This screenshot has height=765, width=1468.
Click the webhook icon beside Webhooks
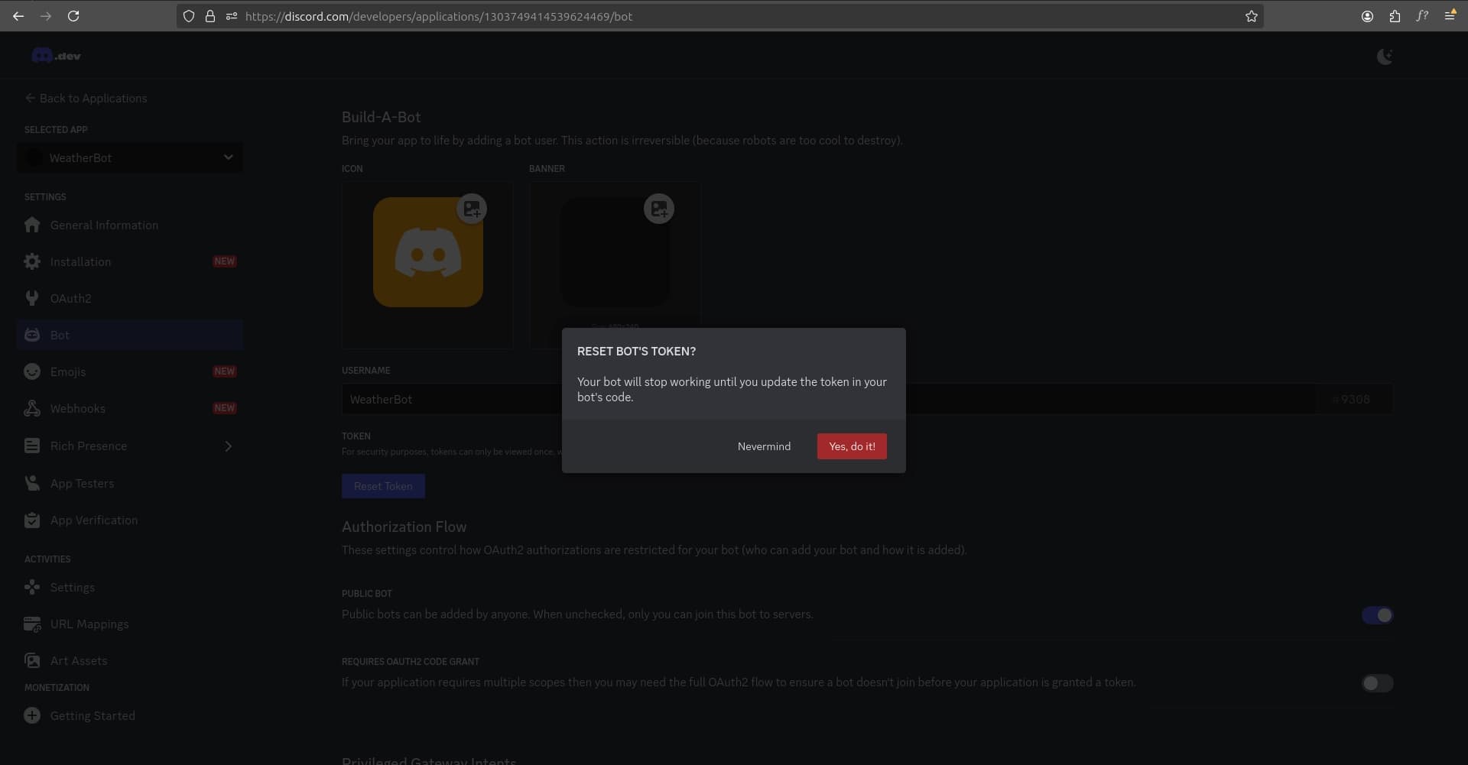(x=32, y=408)
